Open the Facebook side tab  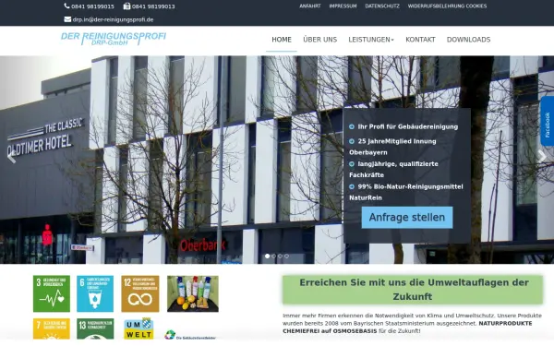click(x=548, y=121)
